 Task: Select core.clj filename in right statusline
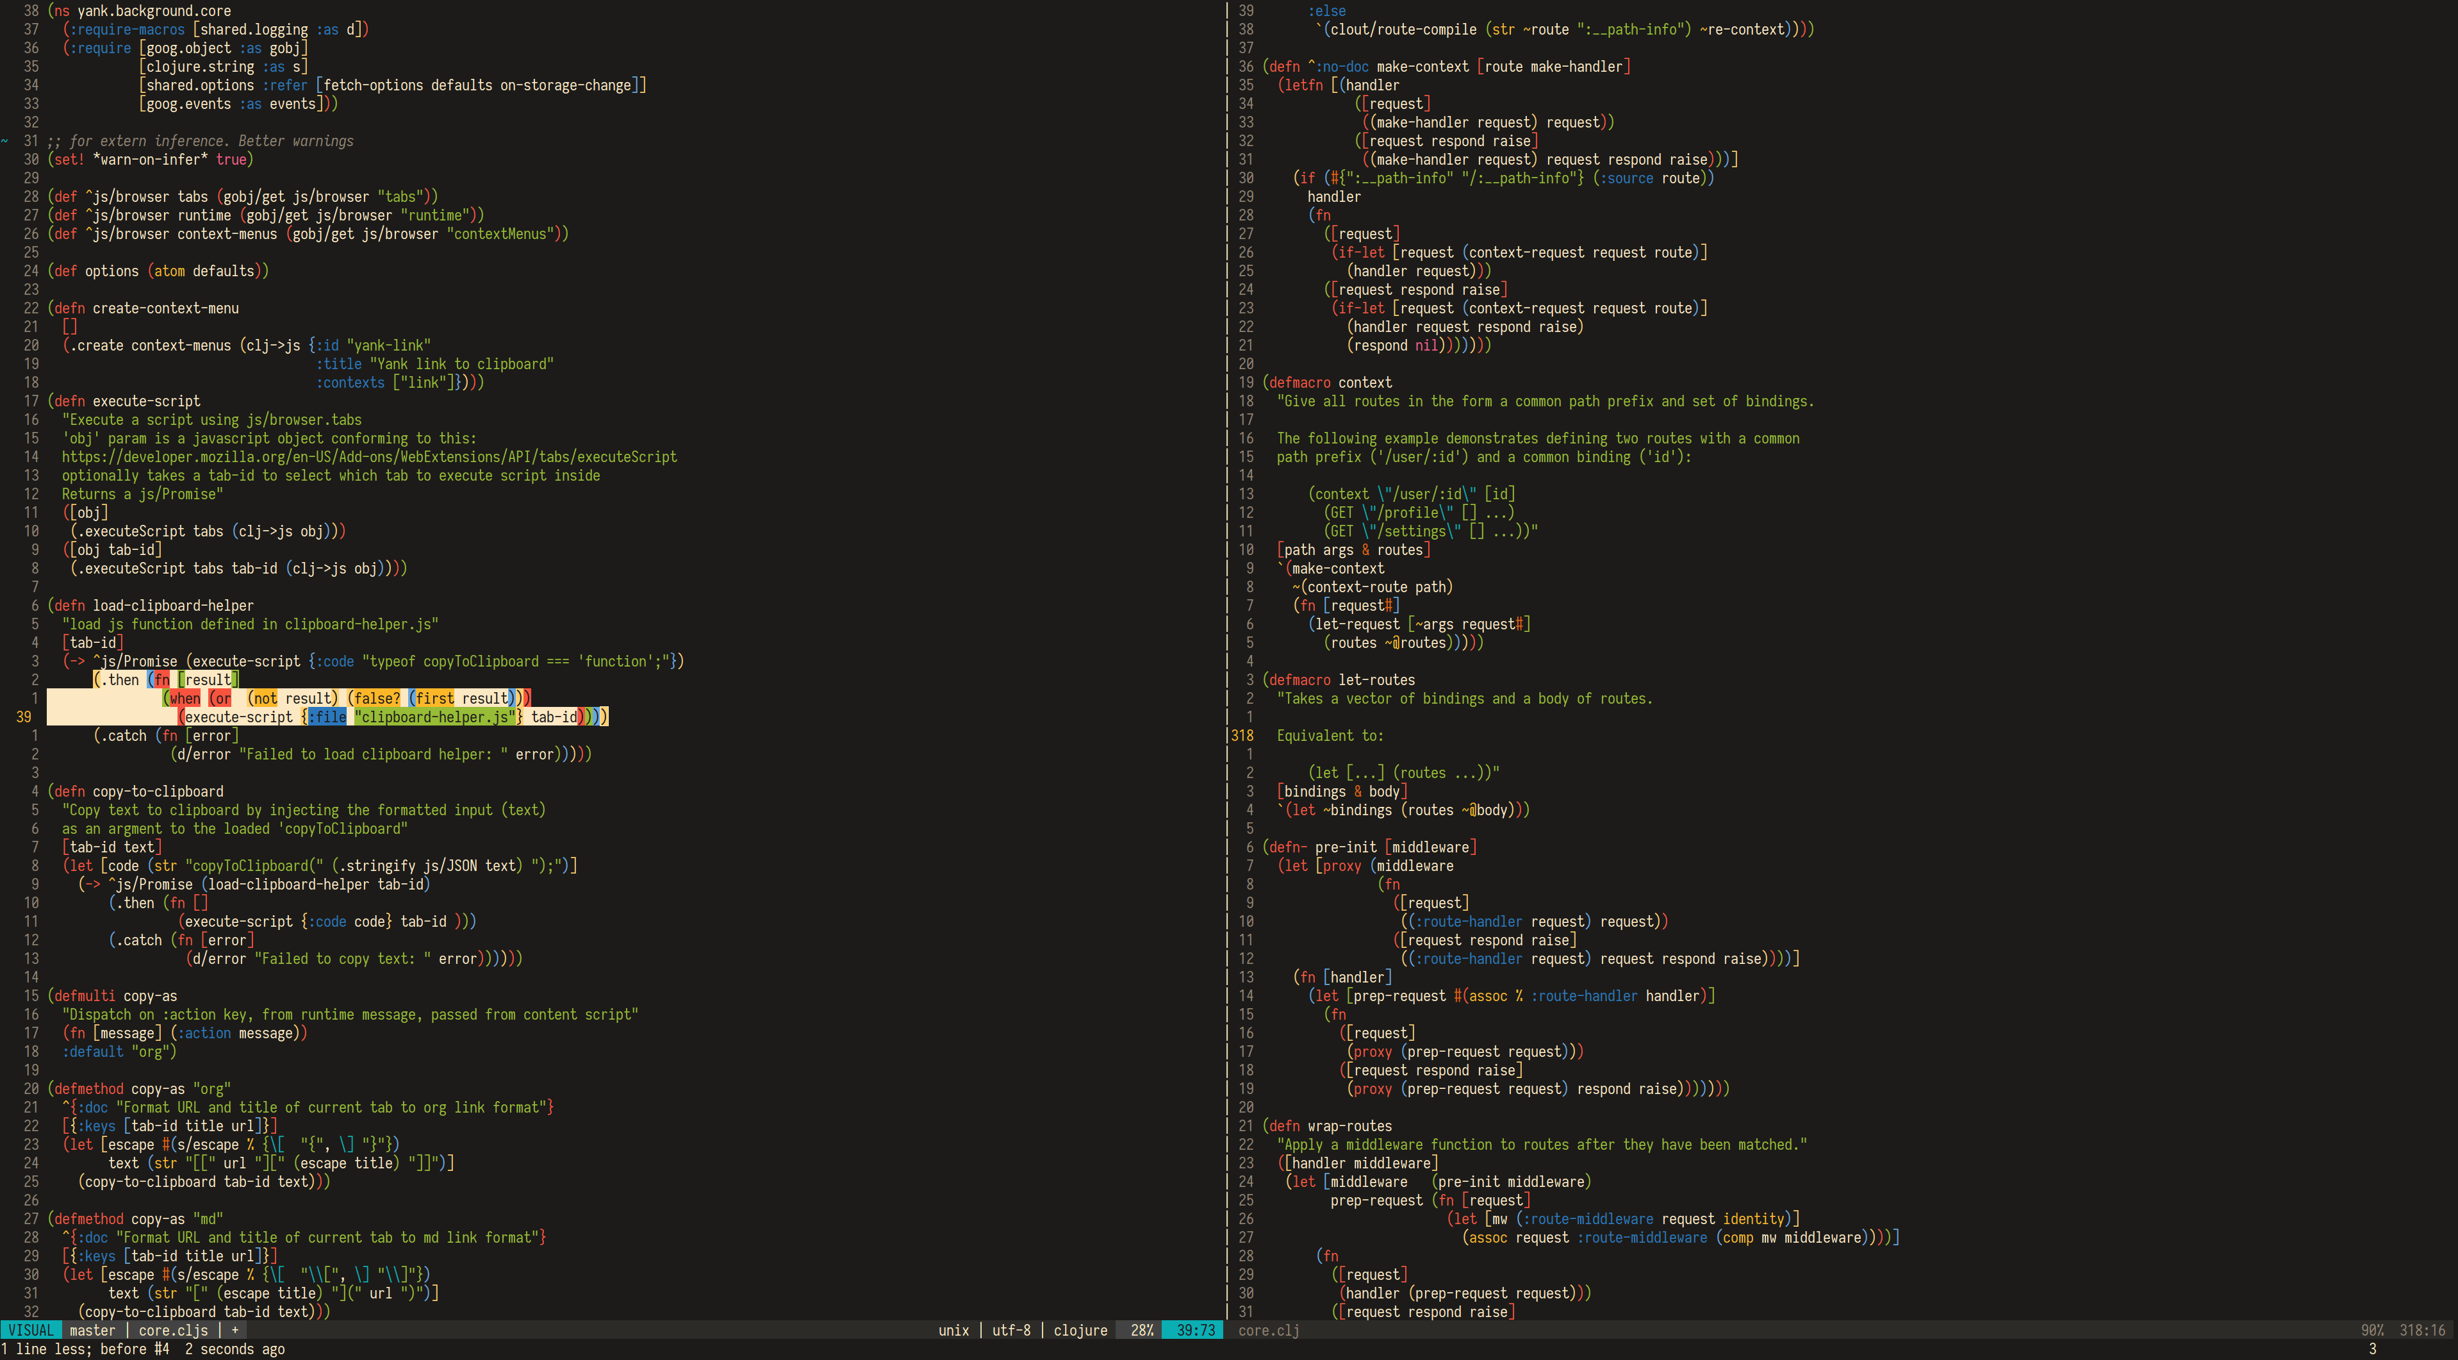pos(1268,1331)
